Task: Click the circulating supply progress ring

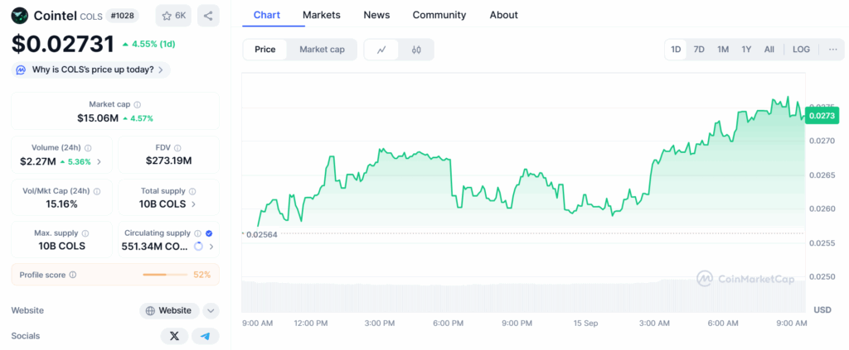Action: click(x=198, y=247)
